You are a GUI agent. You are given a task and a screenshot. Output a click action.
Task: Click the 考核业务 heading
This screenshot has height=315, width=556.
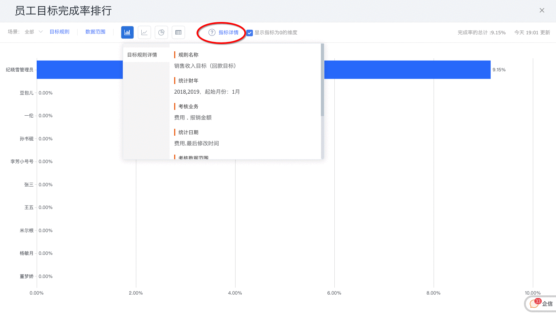(x=188, y=106)
